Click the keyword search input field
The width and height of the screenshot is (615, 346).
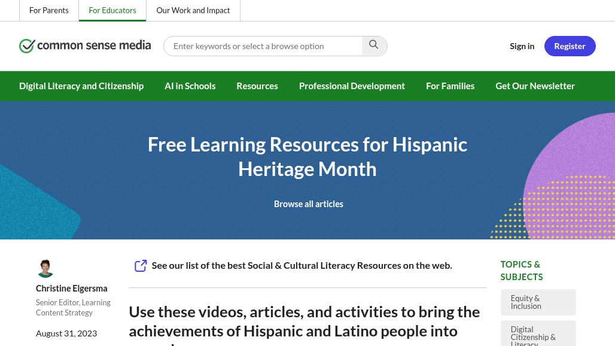pyautogui.click(x=263, y=46)
